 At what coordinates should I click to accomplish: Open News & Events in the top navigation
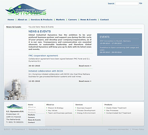89,20
